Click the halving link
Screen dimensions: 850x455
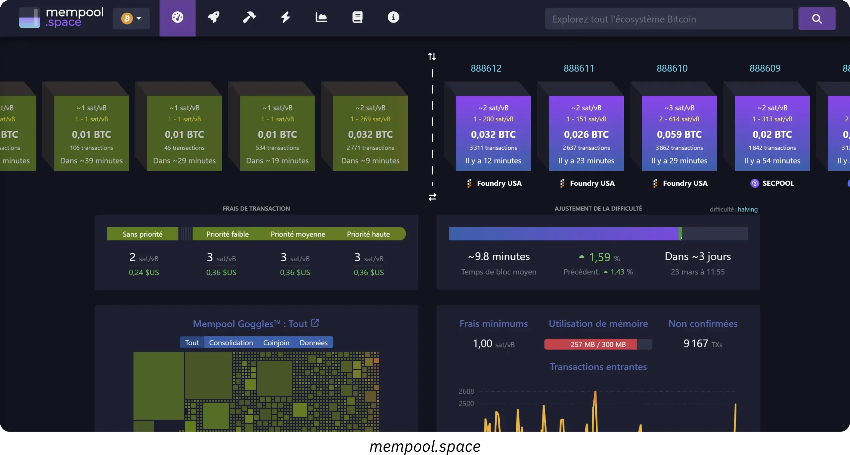pos(747,209)
